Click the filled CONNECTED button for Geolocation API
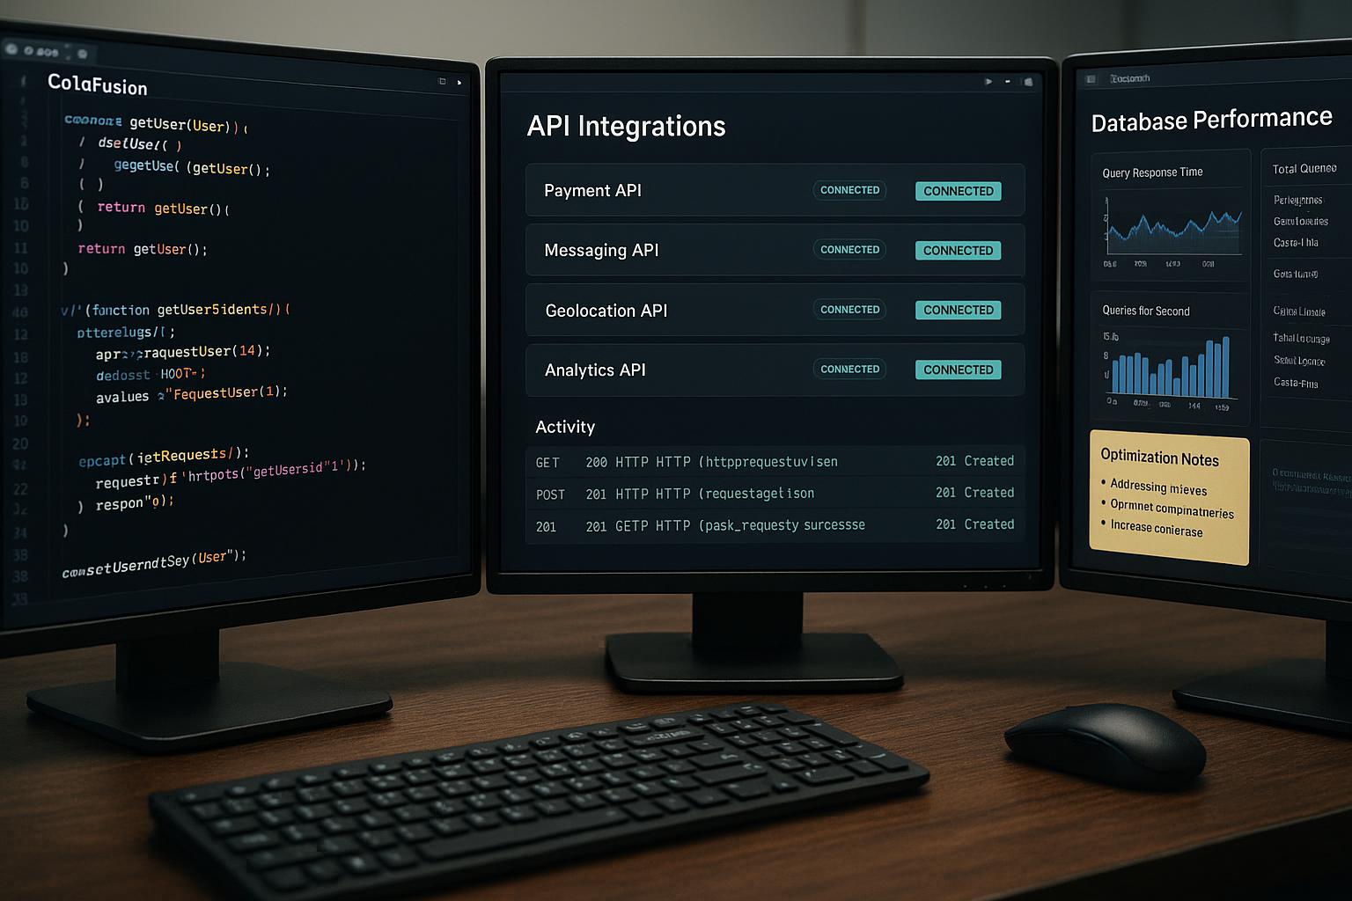The width and height of the screenshot is (1352, 901). (x=958, y=310)
